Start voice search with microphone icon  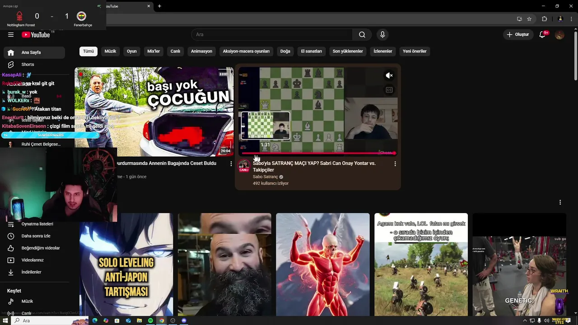[382, 35]
